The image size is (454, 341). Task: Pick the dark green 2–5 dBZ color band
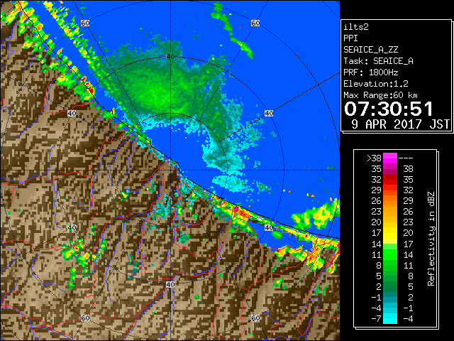tap(390, 287)
